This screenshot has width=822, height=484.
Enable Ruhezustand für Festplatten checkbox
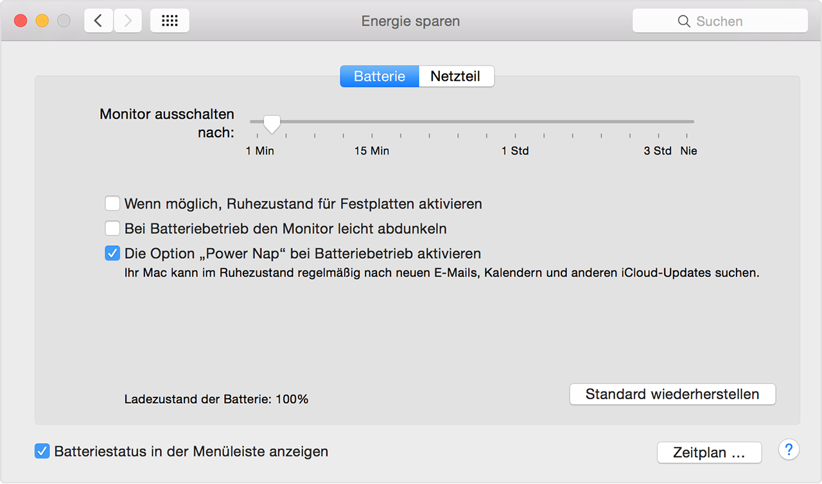(112, 203)
